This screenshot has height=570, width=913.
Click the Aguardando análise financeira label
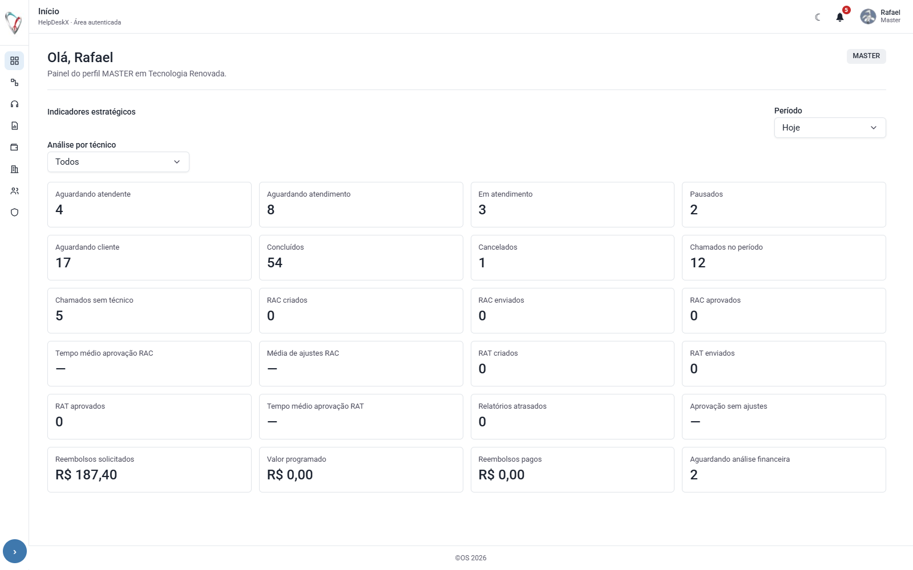[x=740, y=459]
